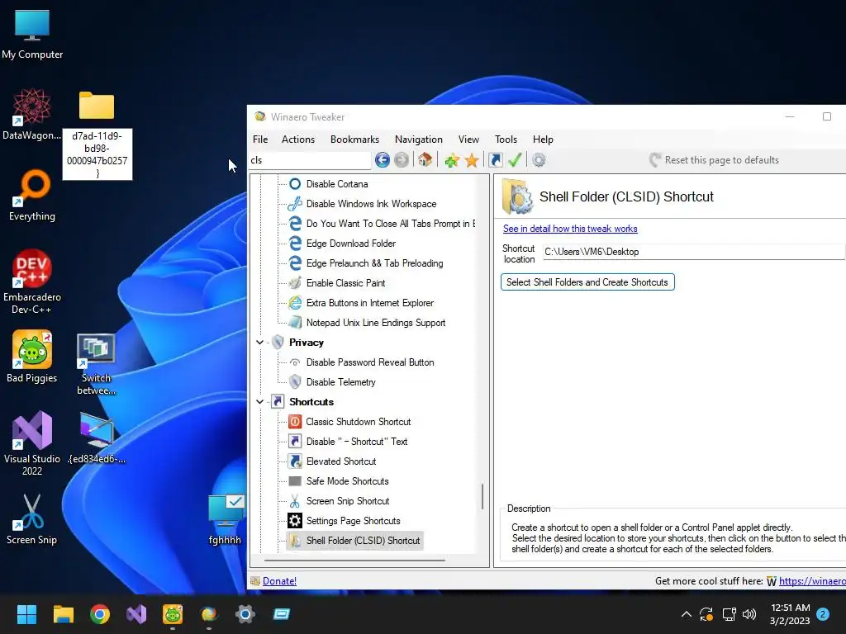Click the tree vertical scrollbar thumb
This screenshot has height=634, width=846.
(482, 496)
